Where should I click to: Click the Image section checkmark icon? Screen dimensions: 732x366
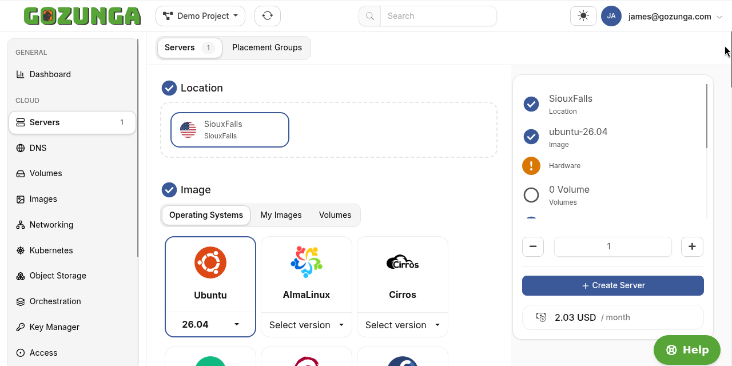click(x=169, y=190)
